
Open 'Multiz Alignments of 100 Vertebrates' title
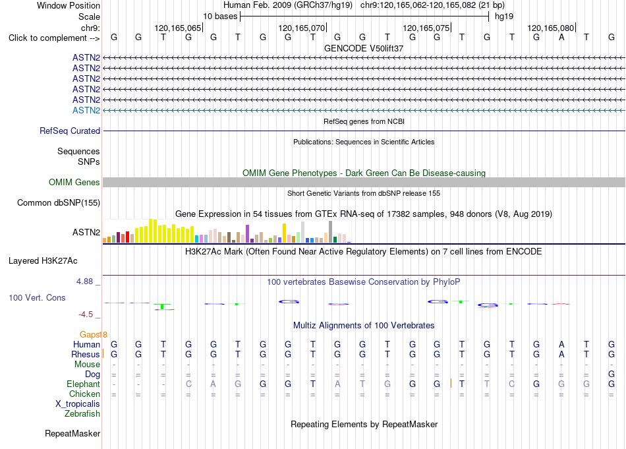[364, 326]
